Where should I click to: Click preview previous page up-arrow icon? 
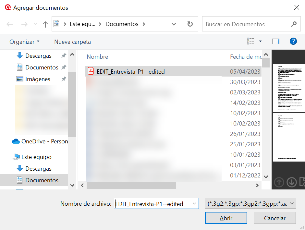tap(279, 182)
